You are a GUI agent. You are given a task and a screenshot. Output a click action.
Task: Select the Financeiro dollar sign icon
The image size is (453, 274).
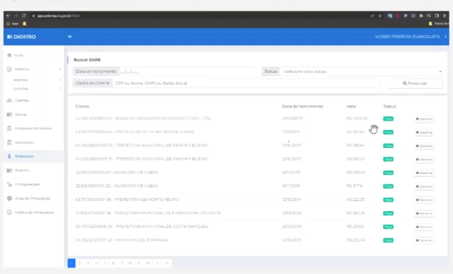pos(9,156)
